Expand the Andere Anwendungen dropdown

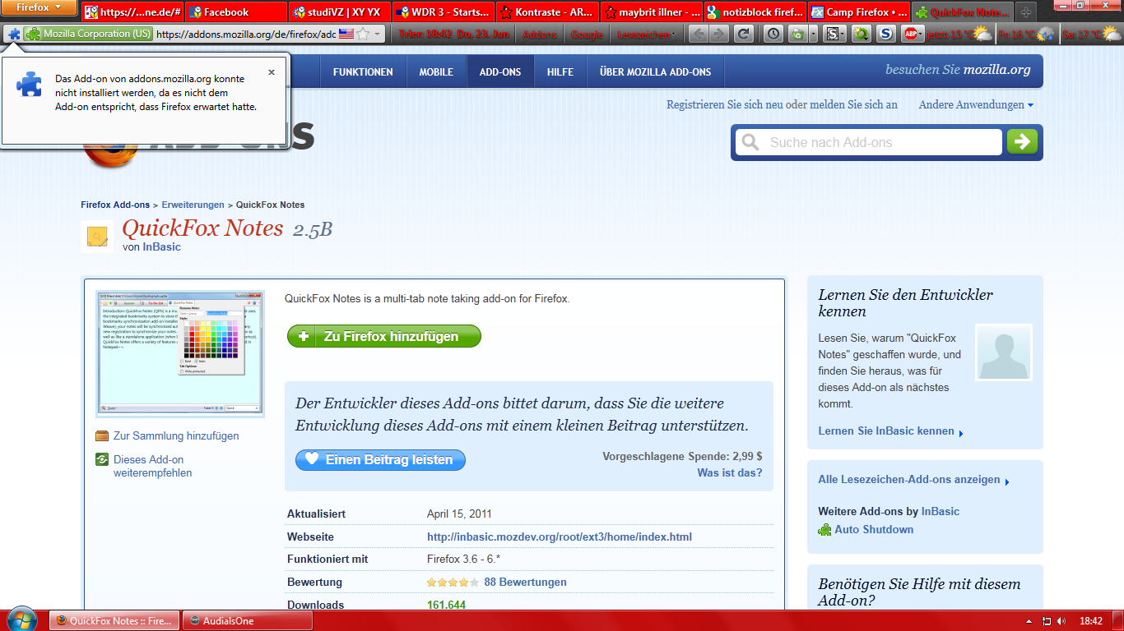click(976, 104)
